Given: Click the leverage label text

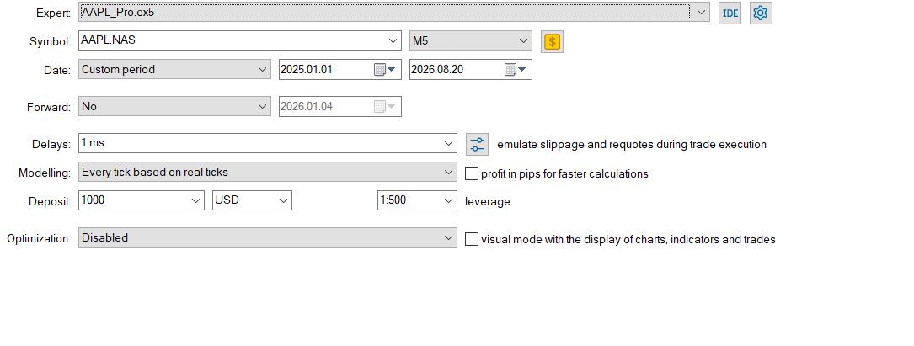Looking at the screenshot, I should (487, 201).
